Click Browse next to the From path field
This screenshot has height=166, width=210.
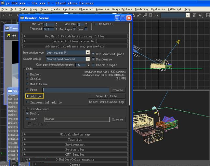click(118, 90)
